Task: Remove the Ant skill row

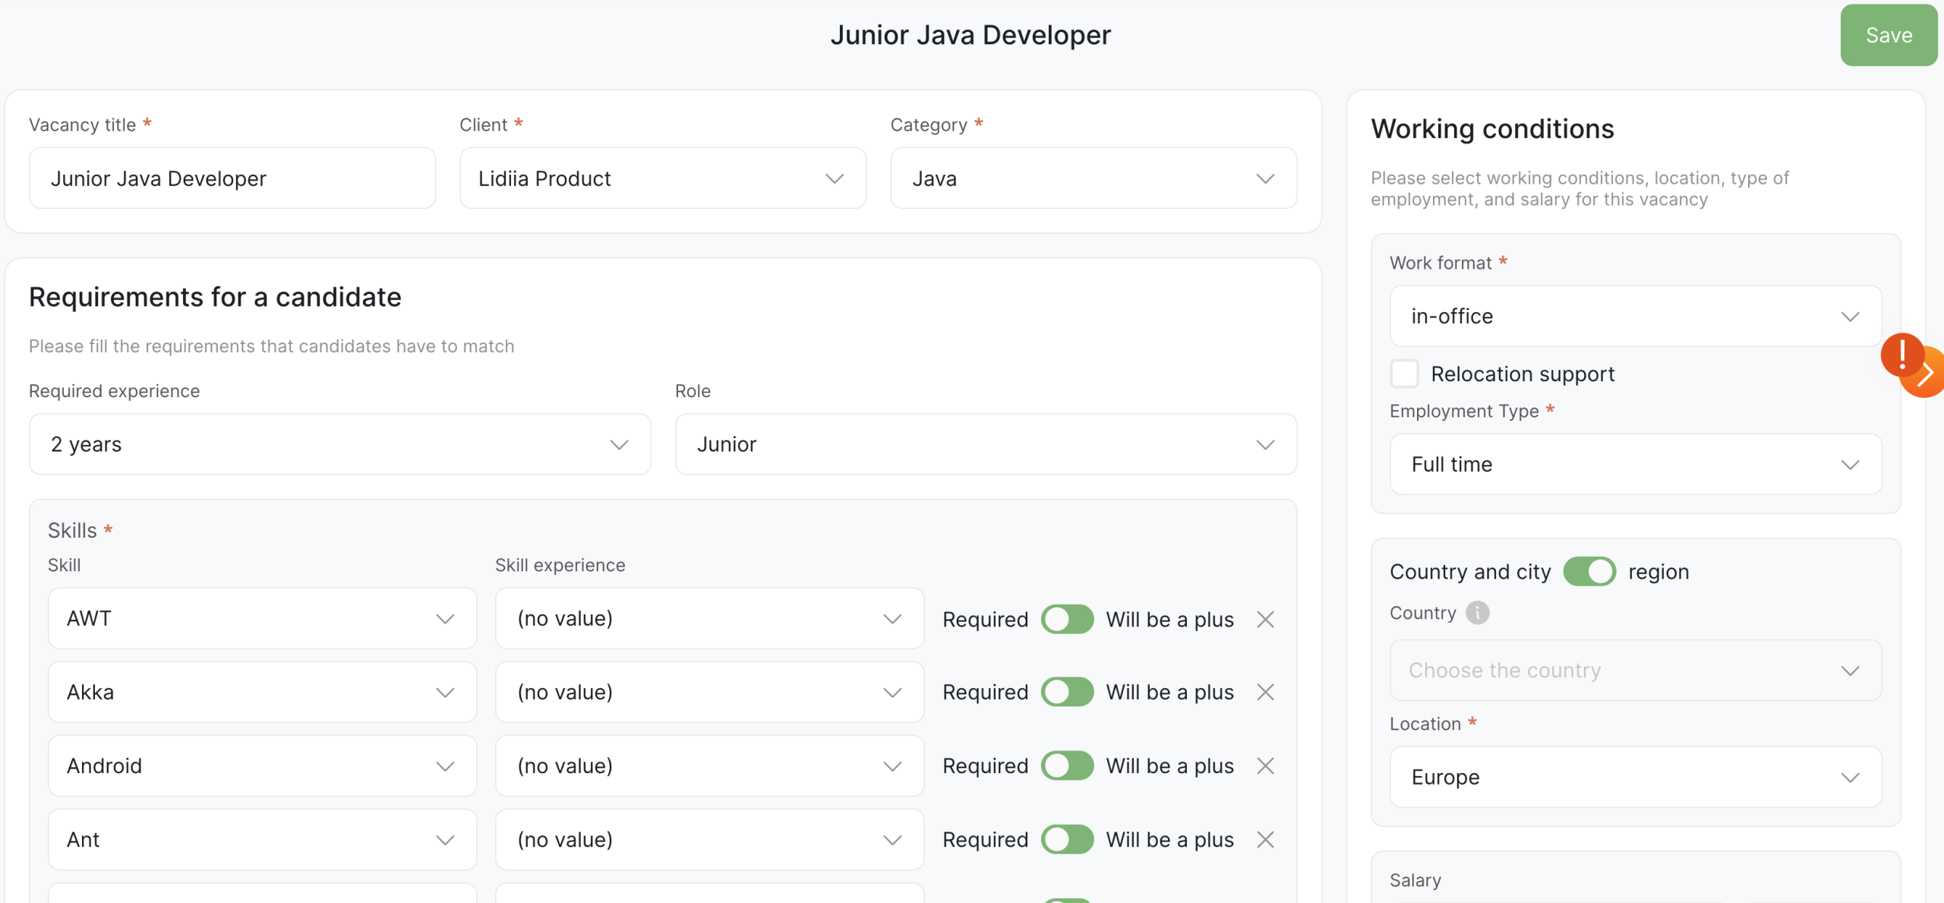Action: (x=1265, y=839)
